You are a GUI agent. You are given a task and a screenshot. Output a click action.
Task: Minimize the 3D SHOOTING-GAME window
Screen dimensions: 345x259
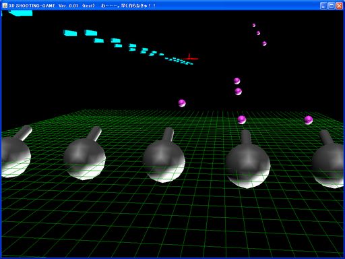point(323,5)
